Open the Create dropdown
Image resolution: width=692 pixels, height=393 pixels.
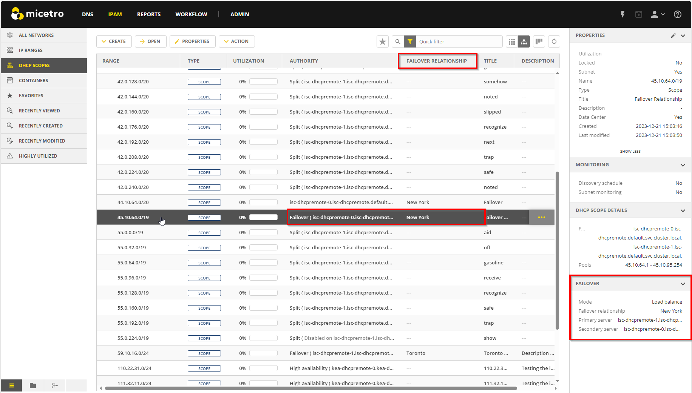[x=114, y=41]
